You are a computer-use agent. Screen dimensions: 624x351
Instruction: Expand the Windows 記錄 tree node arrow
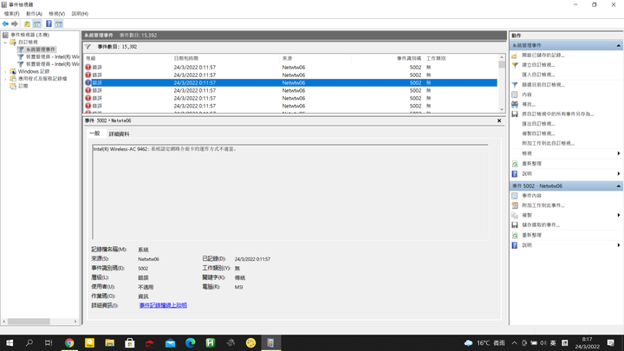(x=5, y=72)
